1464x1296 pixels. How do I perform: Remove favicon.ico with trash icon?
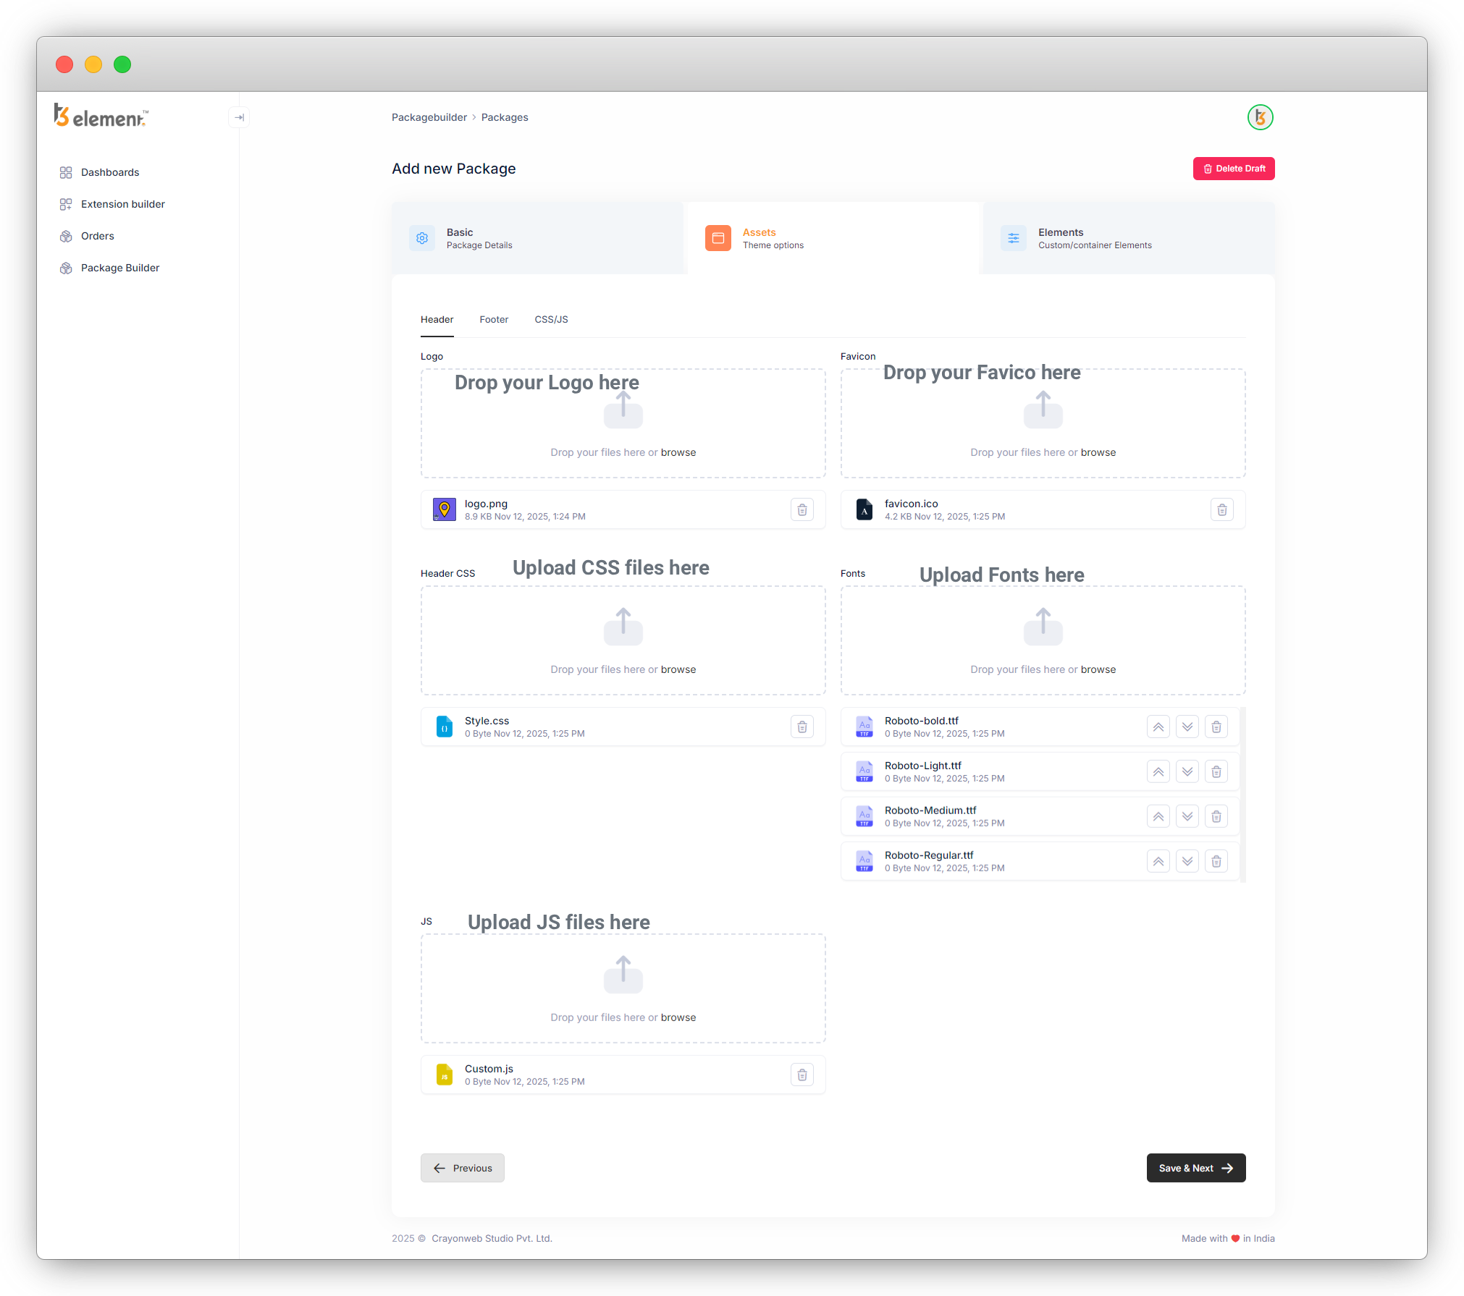tap(1221, 509)
